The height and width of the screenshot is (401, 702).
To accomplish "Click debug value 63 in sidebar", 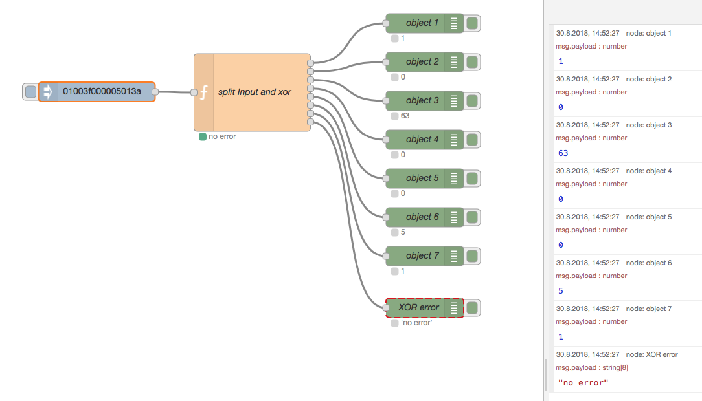I will coord(563,153).
